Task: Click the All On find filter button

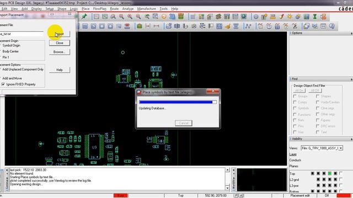Action: pos(299,90)
